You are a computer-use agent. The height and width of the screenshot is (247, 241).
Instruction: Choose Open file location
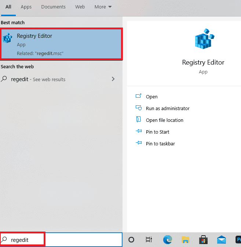point(164,120)
